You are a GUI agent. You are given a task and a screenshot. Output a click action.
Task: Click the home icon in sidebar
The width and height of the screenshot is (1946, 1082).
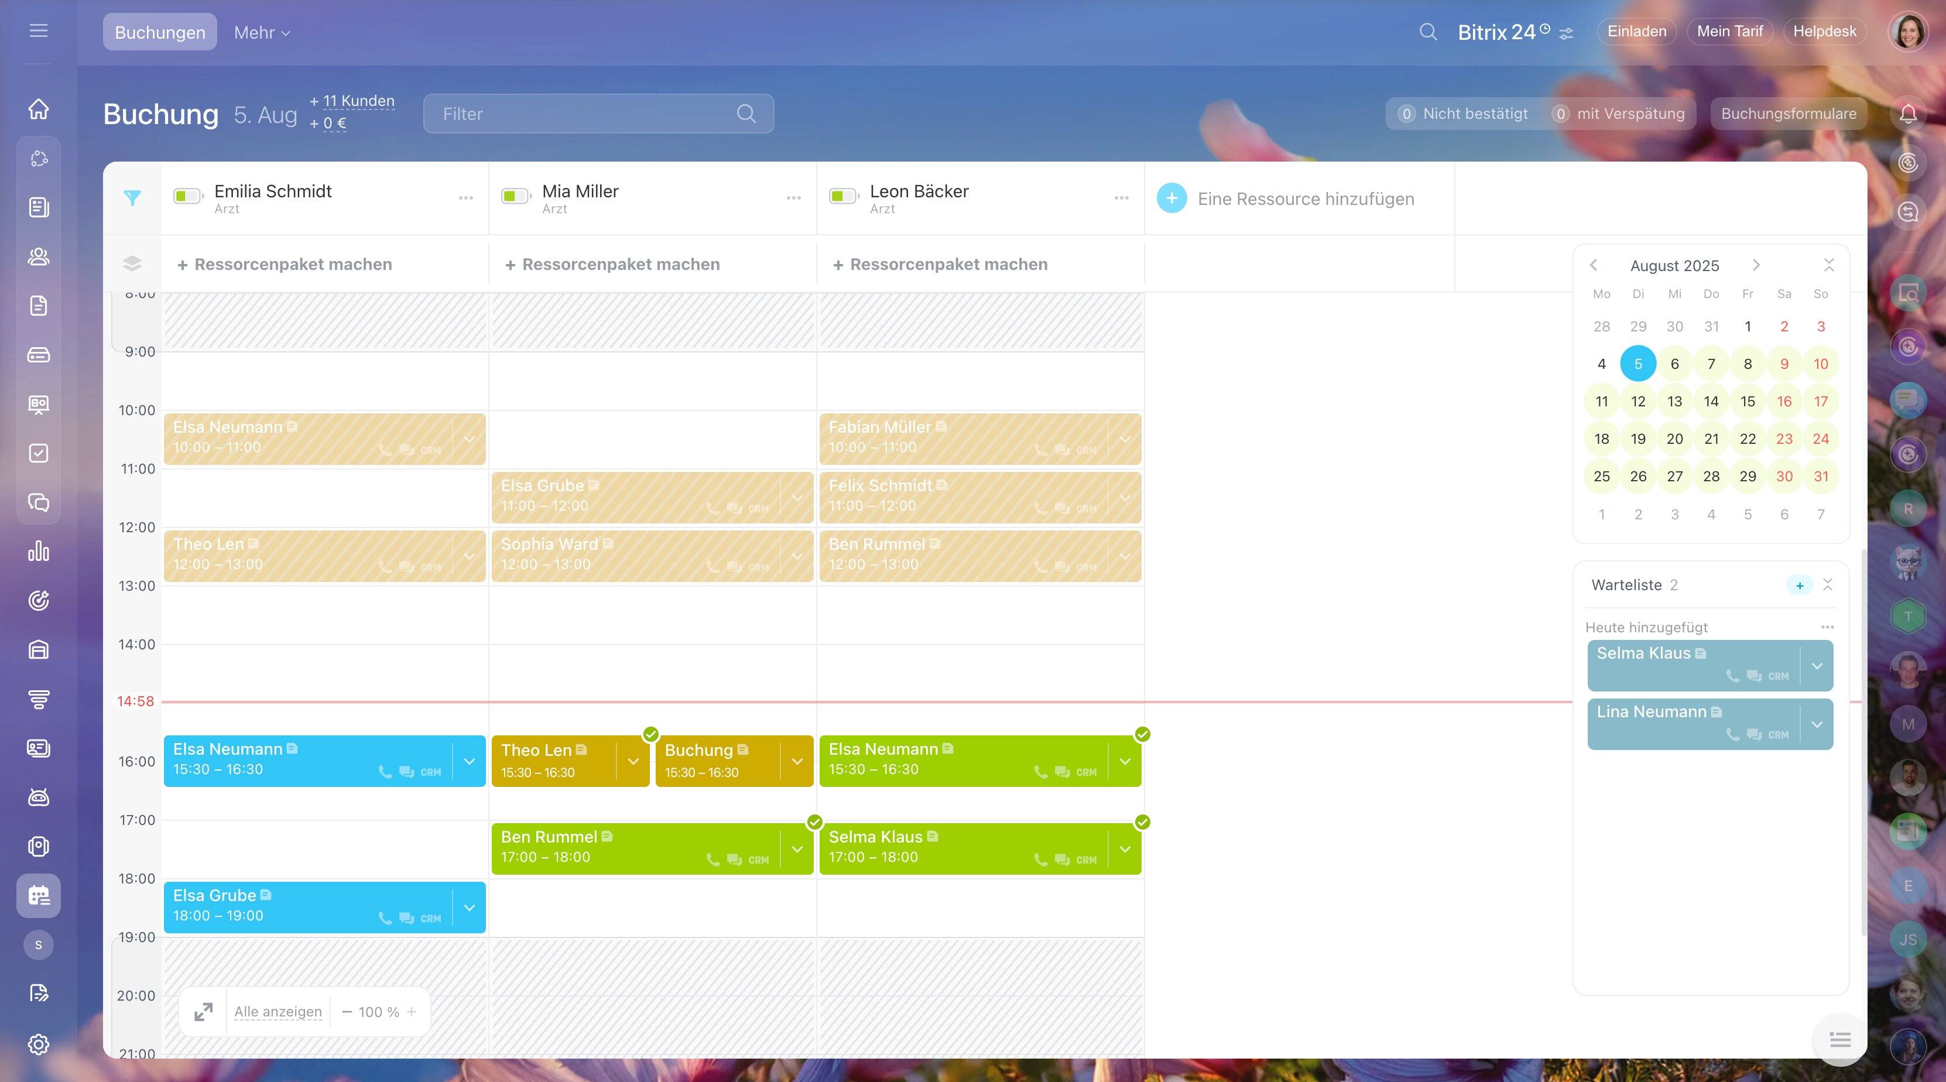tap(39, 109)
